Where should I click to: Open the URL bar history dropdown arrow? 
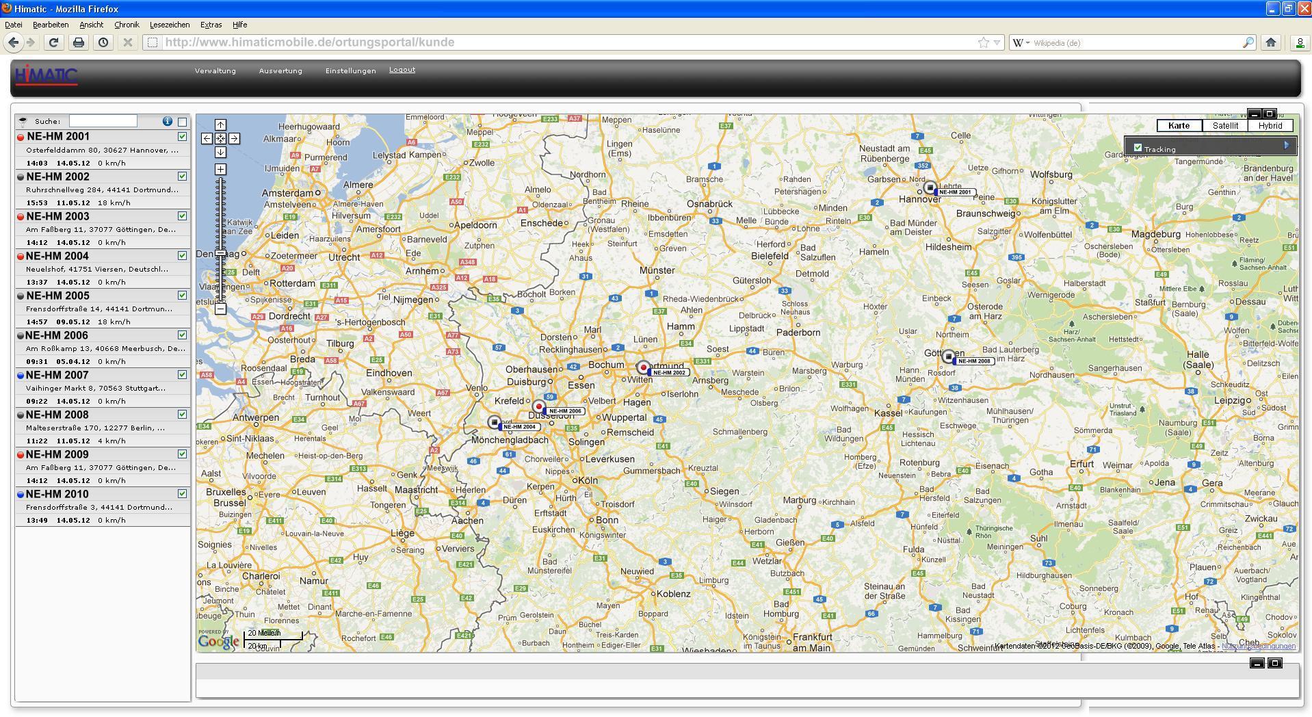[997, 42]
